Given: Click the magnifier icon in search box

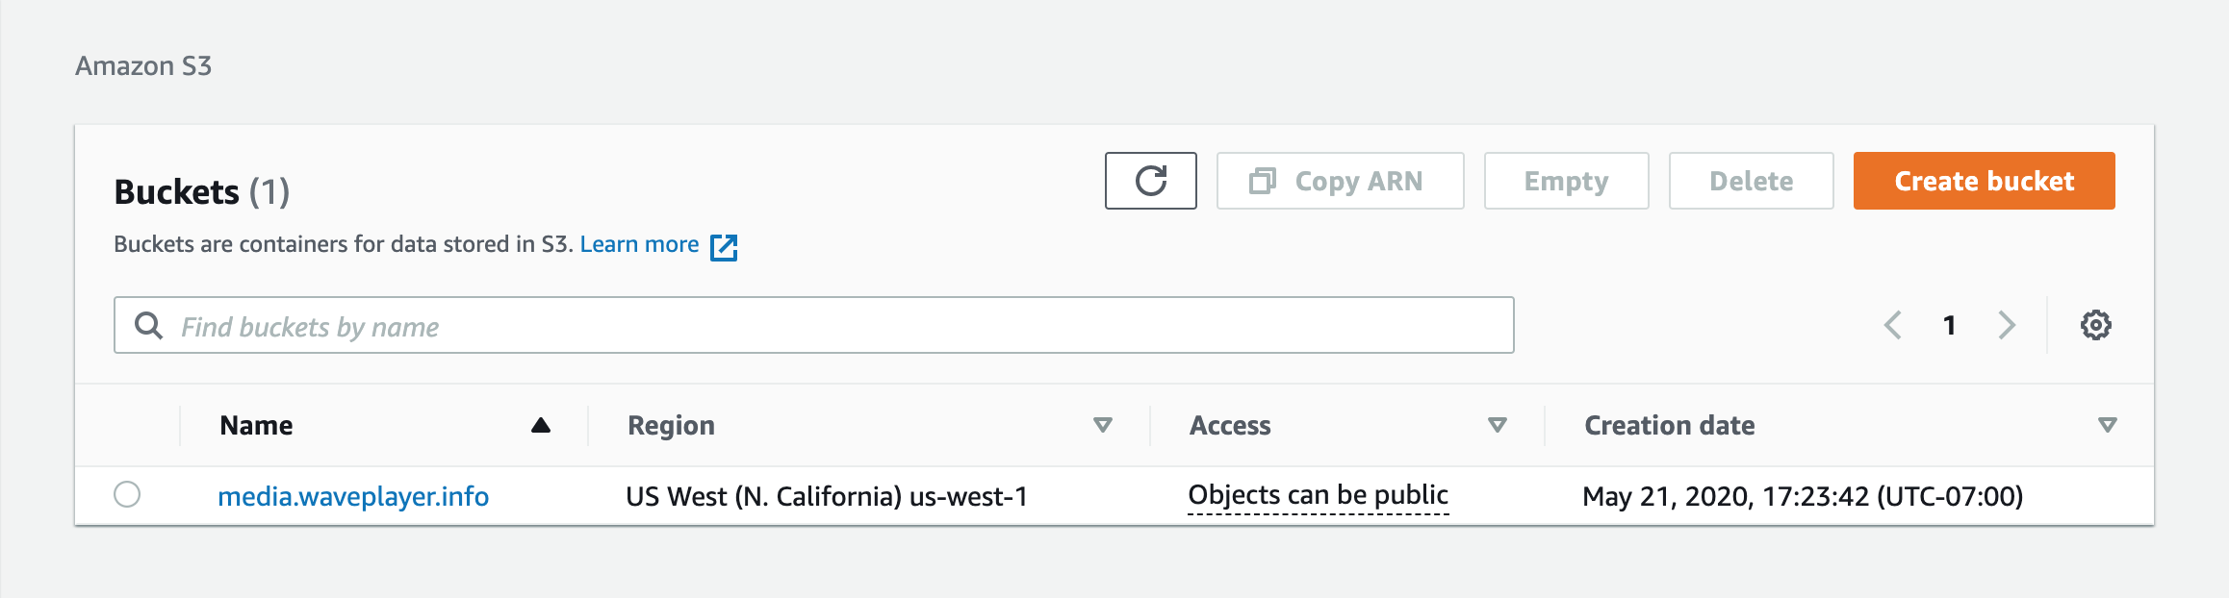Looking at the screenshot, I should (148, 325).
